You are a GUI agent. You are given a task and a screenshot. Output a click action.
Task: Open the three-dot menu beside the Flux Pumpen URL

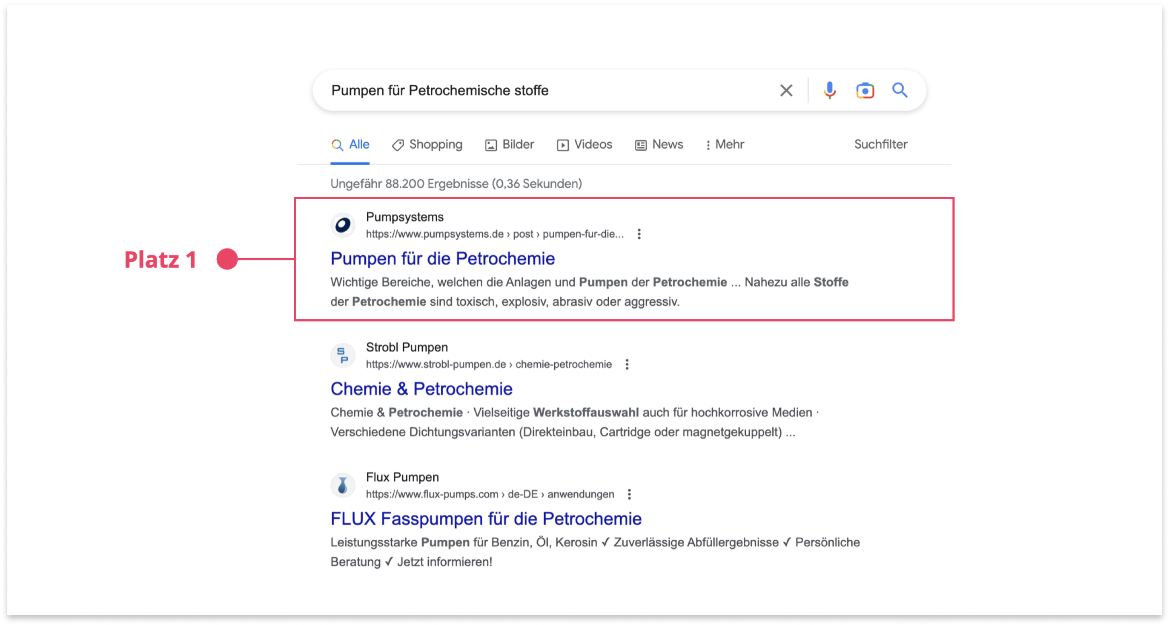coord(629,494)
